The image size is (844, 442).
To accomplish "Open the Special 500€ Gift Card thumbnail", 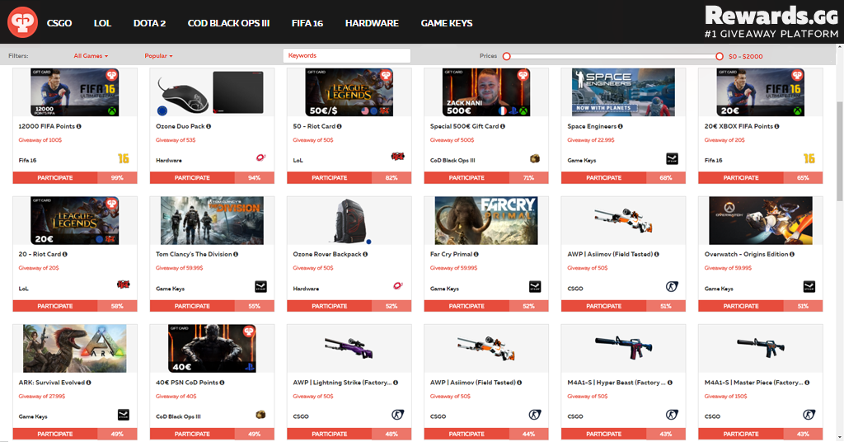I will click(486, 92).
